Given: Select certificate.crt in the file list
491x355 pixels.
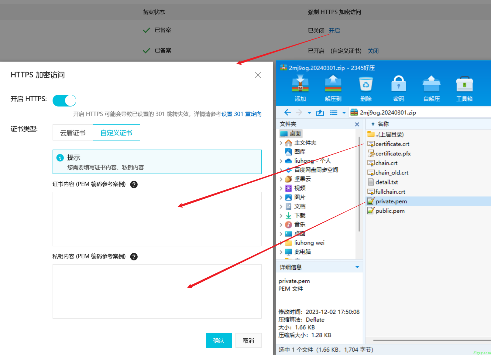Looking at the screenshot, I should point(392,144).
